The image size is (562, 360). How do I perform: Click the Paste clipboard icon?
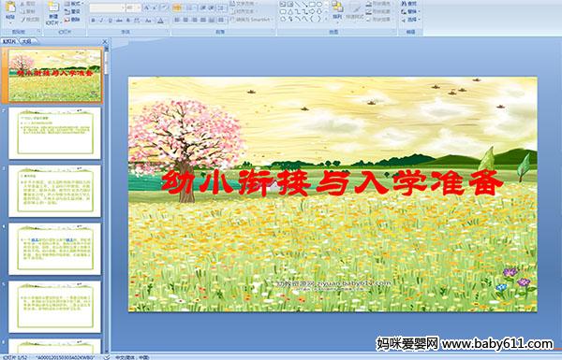(x=10, y=7)
